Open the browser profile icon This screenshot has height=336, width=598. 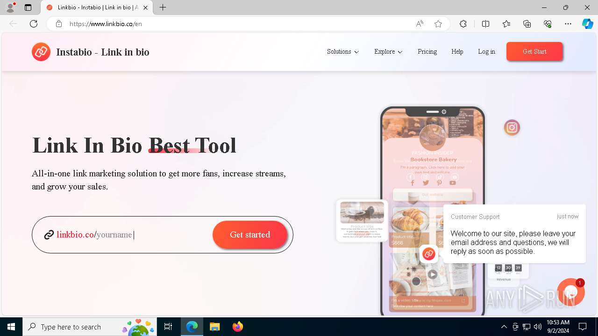(10, 7)
